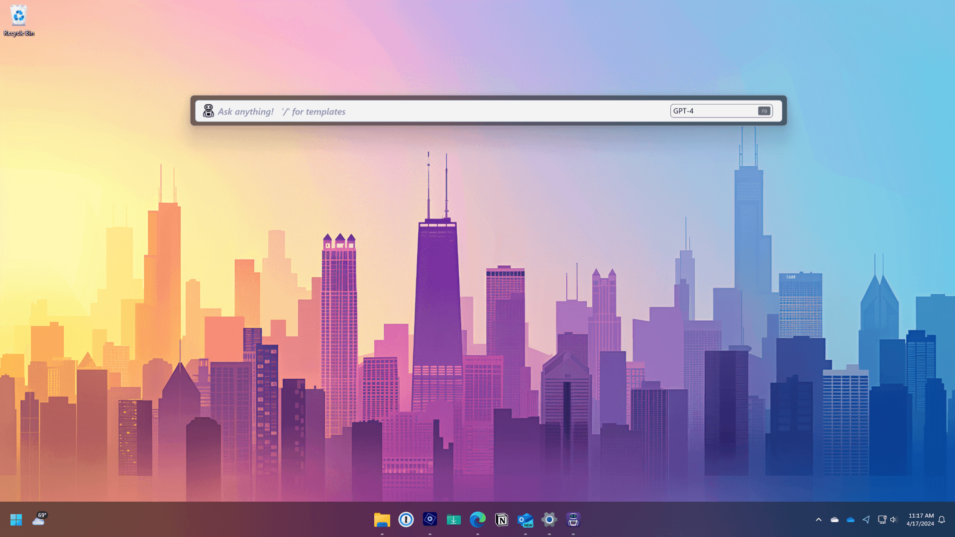Click the robot assistant app in taskbar

click(x=573, y=520)
